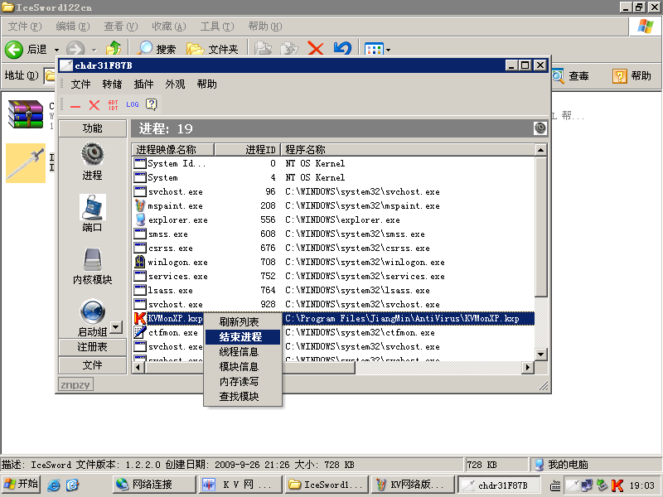Click the 开始 Start button
663x497 pixels.
coord(22,484)
